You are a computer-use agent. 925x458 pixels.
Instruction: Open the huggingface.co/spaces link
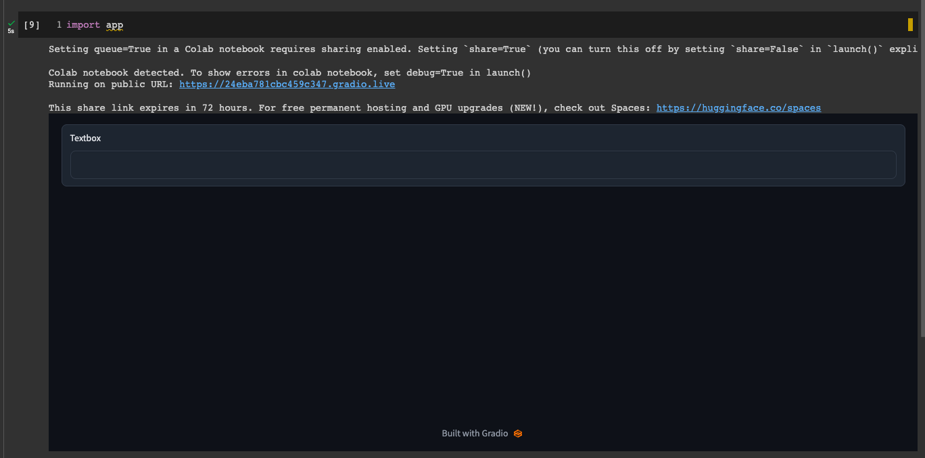pos(738,107)
